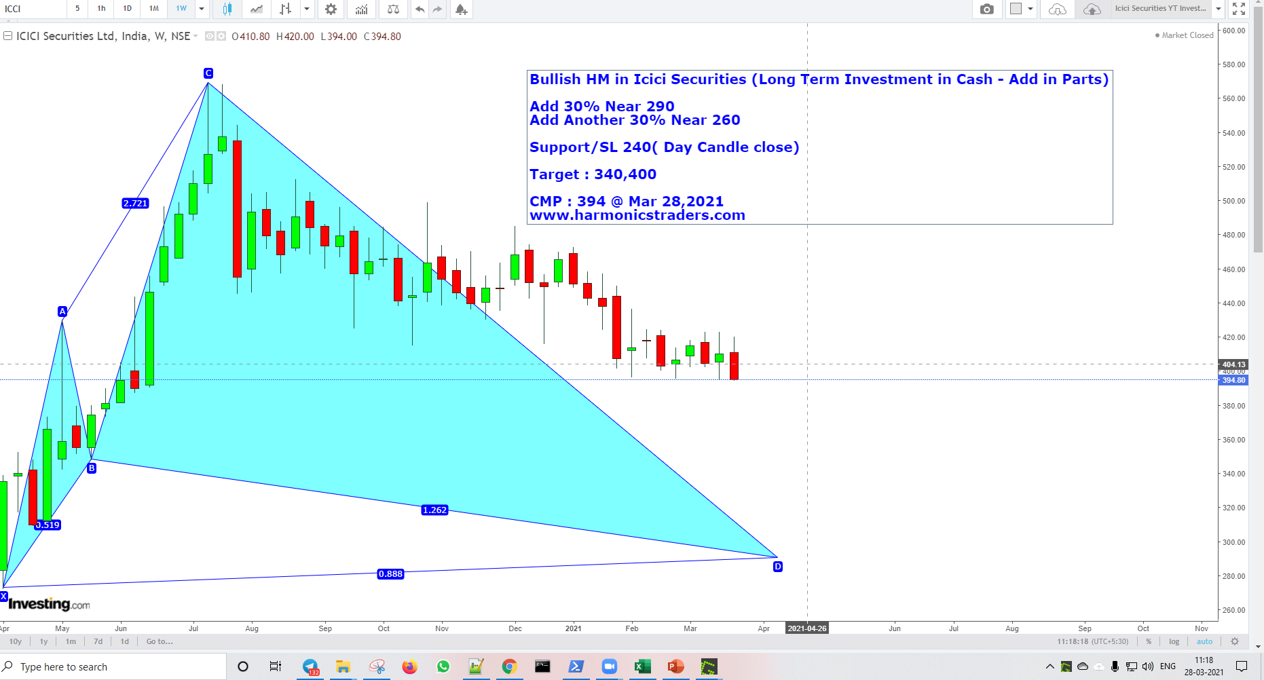Select the 10y range tab
Viewport: 1264px width, 680px height.
[x=15, y=641]
